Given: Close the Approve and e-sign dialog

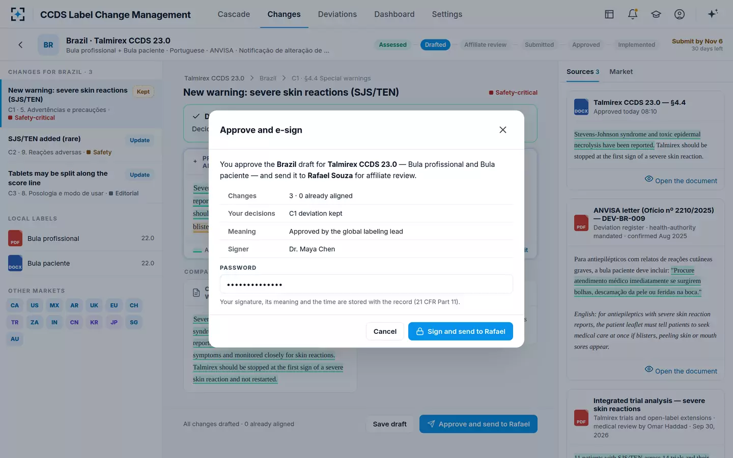Looking at the screenshot, I should coord(503,130).
